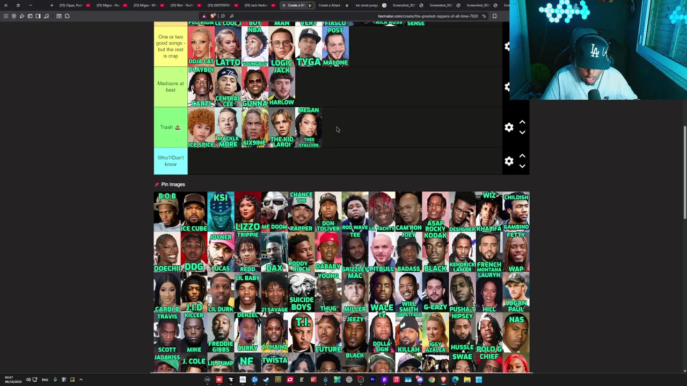Click the ENG language indicator
Screen dimensions: 687x386
45,380
